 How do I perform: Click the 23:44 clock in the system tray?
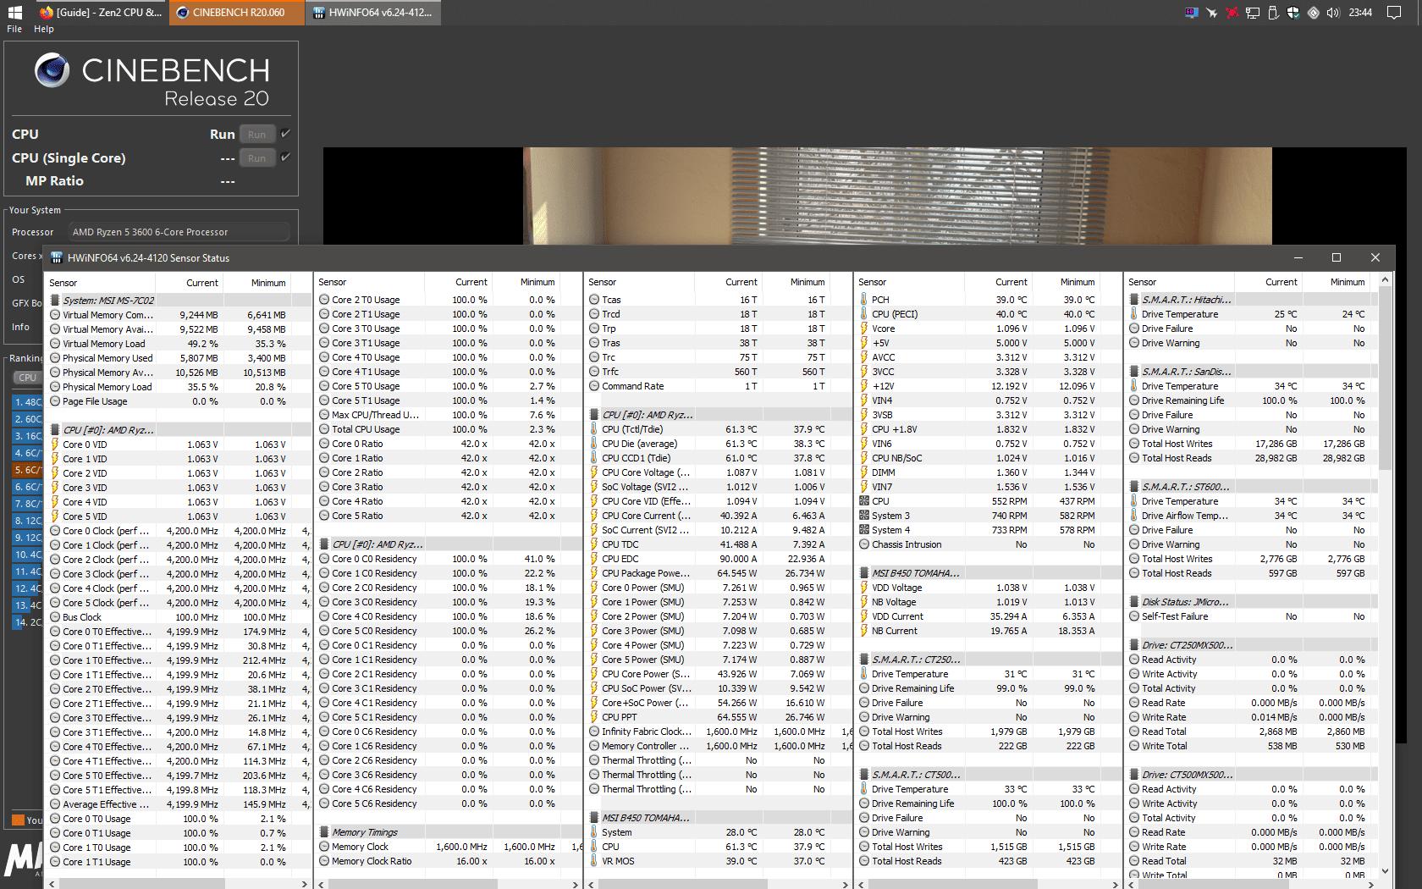[1360, 13]
